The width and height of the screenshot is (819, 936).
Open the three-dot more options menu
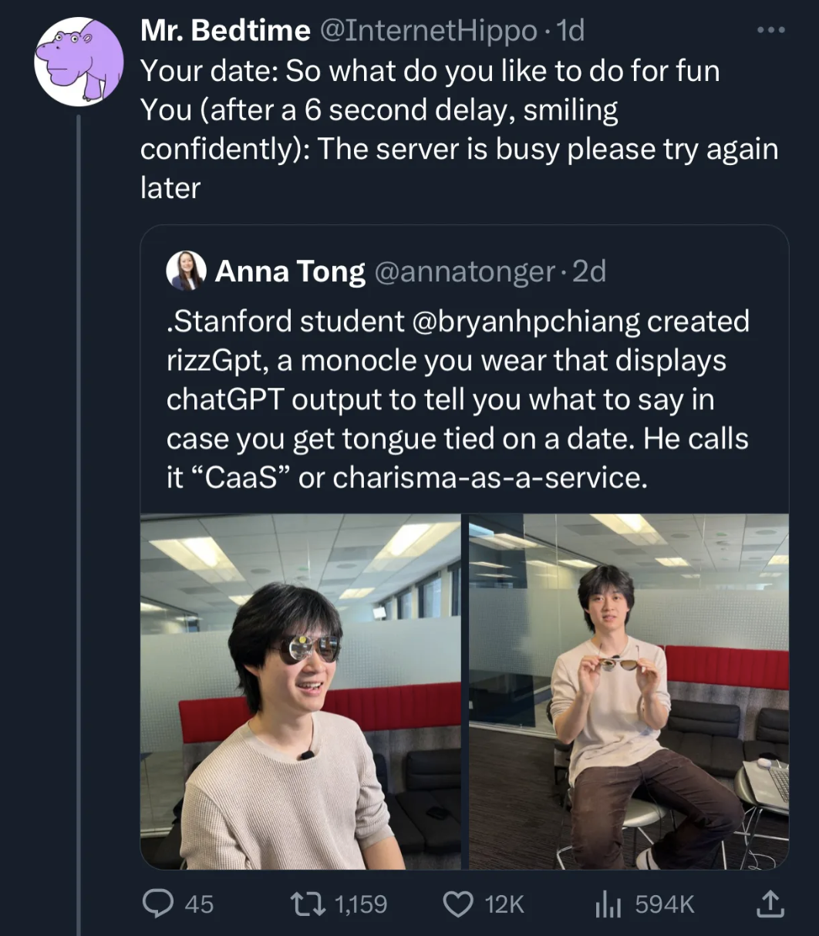click(x=770, y=31)
